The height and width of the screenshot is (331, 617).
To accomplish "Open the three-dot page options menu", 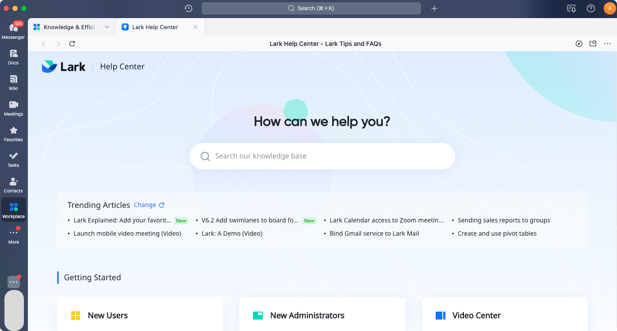I will (607, 44).
